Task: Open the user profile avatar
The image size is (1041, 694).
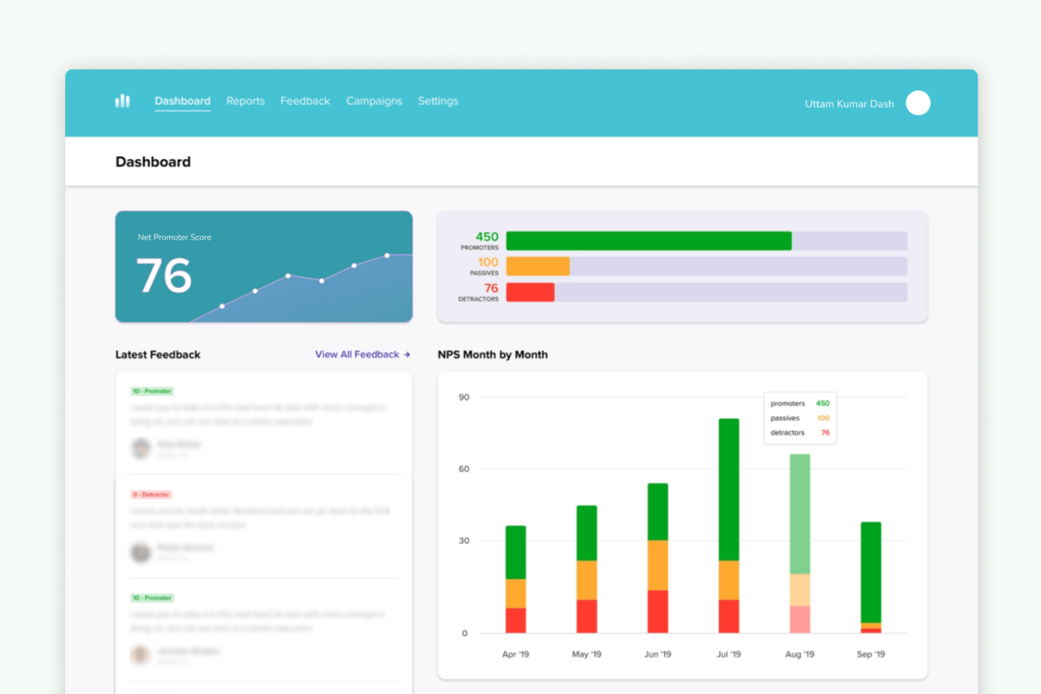Action: coord(918,102)
